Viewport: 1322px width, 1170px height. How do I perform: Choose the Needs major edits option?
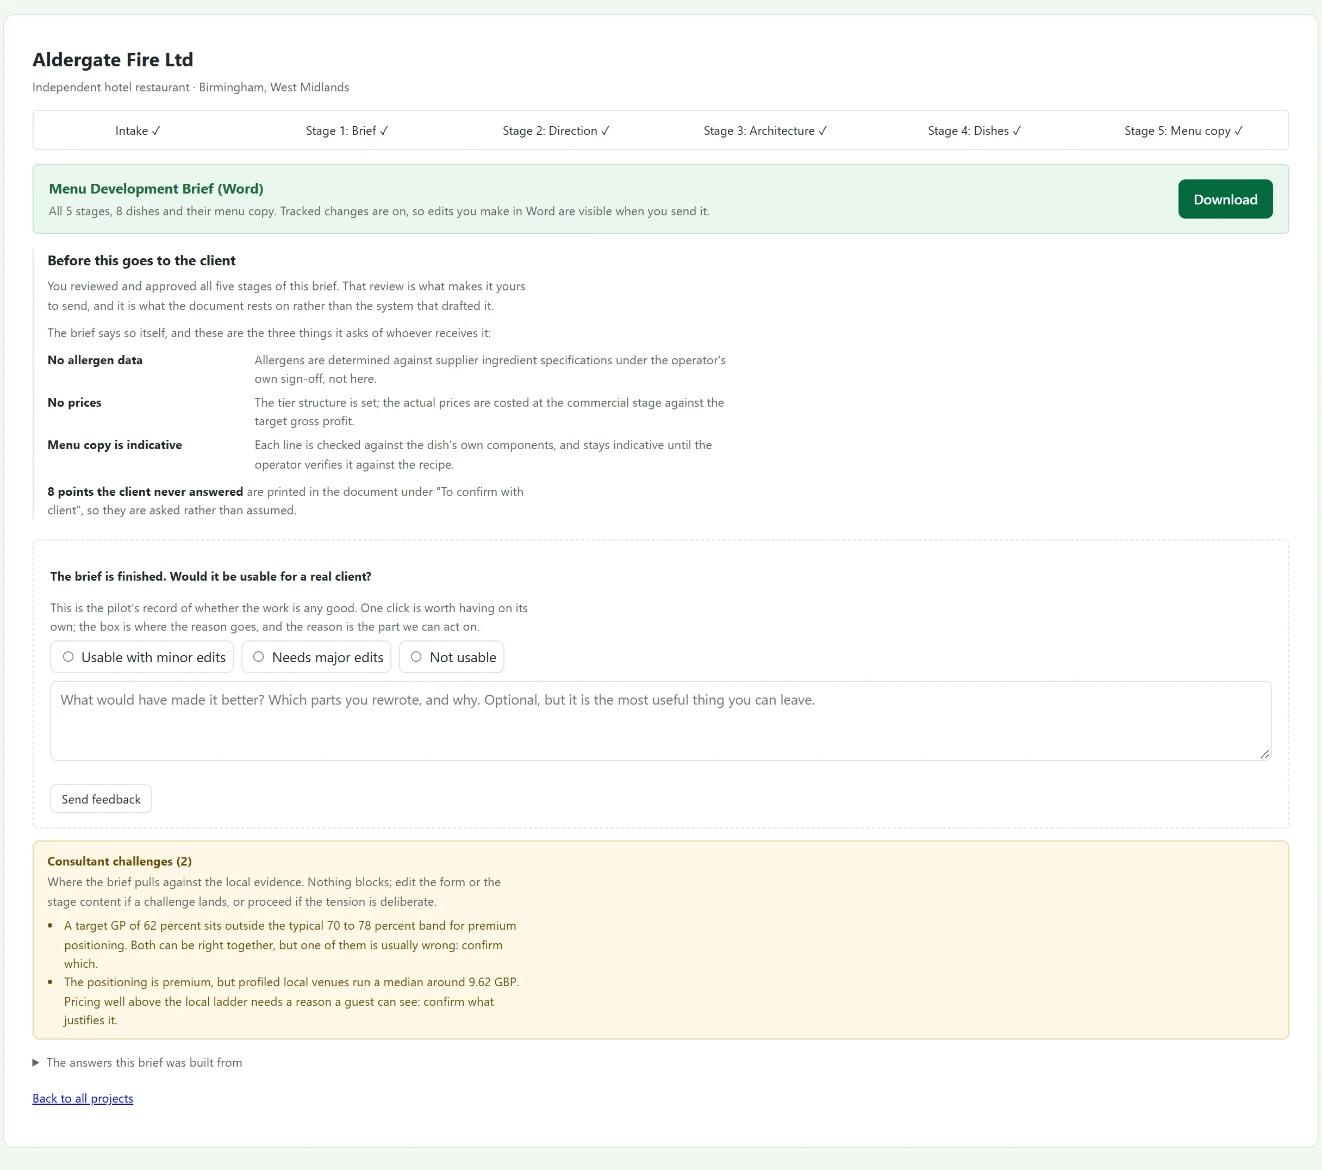coord(316,657)
